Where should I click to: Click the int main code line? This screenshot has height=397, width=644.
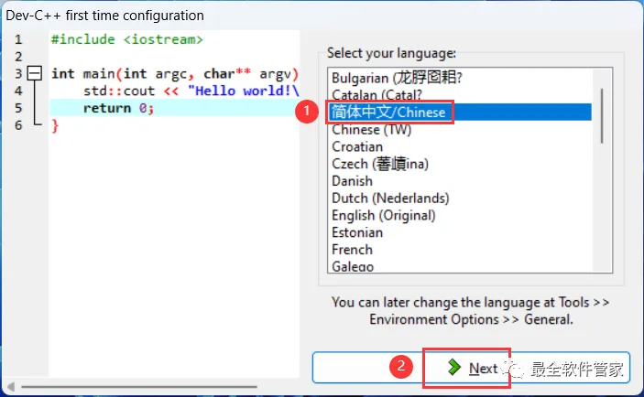click(175, 74)
